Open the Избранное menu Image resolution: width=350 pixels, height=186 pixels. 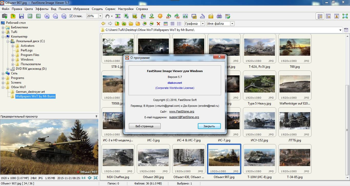pos(81,9)
